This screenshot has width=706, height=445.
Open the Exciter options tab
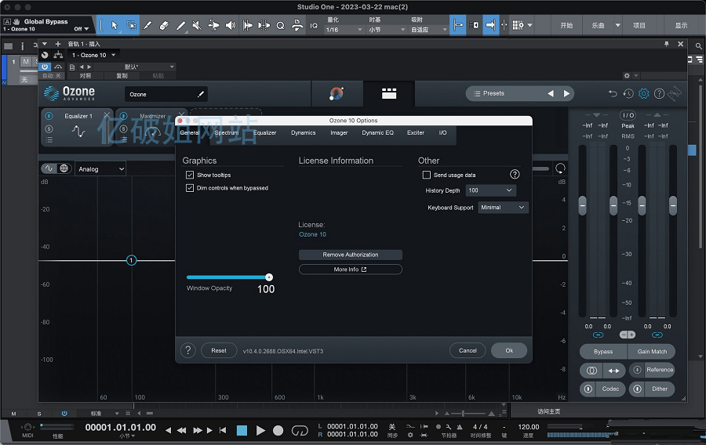[416, 132]
